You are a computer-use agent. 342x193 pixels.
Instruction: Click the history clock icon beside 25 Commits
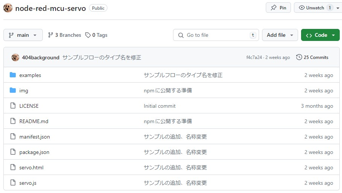click(299, 57)
